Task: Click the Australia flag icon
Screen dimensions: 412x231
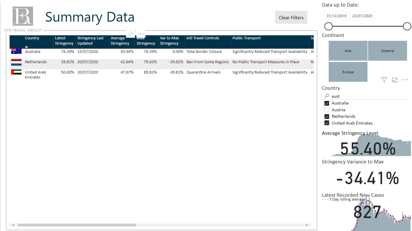Action: coord(16,51)
